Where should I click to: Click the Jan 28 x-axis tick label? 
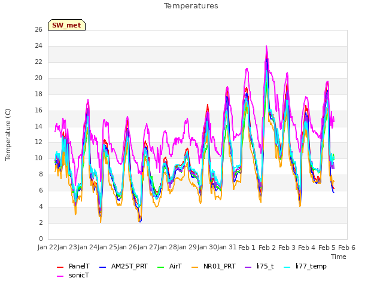tap(168, 248)
